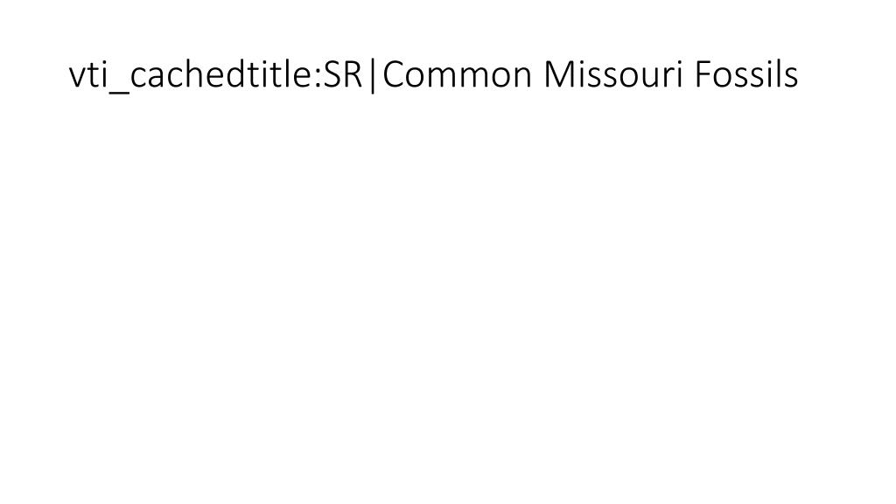Click the word "Missouri" in the title
The image size is (896, 504).
(612, 74)
